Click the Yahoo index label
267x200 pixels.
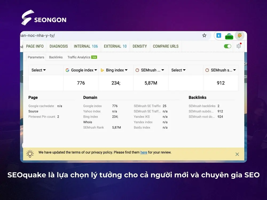coord(92,111)
